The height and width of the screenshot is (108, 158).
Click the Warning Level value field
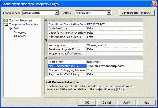tap(115, 45)
